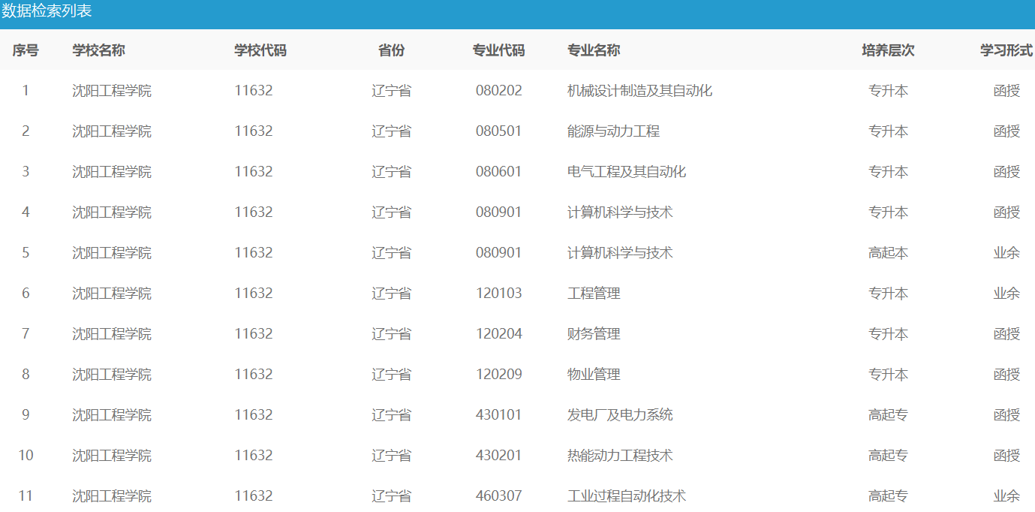Click 业余 in the 工业过程自动化技术 row
Viewport: 1035px width, 512px height.
[x=1007, y=496]
